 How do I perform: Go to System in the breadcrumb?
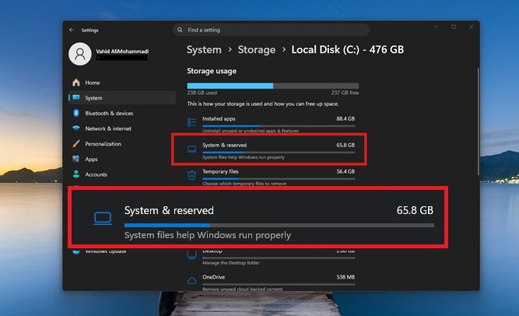point(204,50)
